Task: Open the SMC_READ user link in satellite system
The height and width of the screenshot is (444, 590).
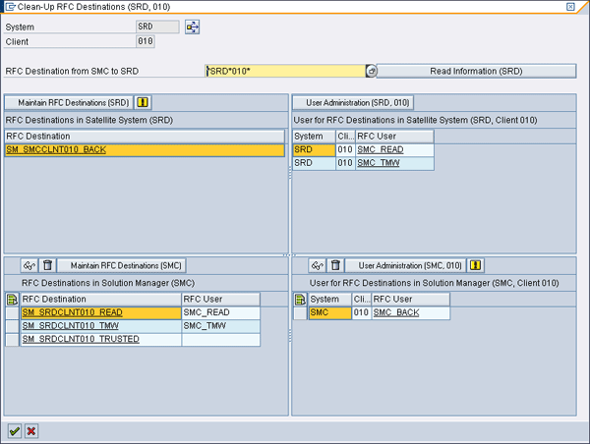Action: 380,150
